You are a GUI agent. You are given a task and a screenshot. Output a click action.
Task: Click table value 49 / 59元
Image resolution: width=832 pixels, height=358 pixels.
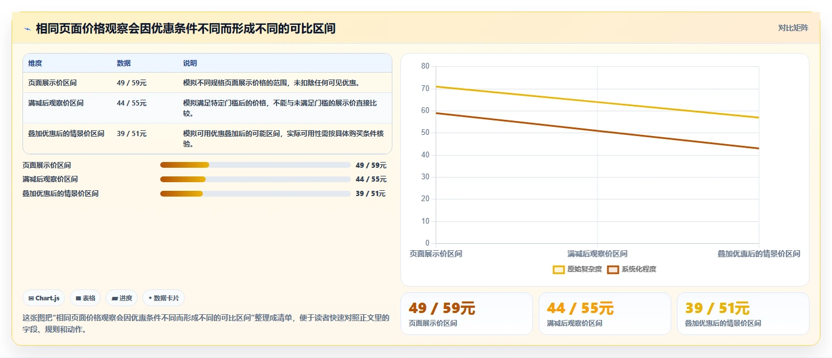(x=132, y=82)
